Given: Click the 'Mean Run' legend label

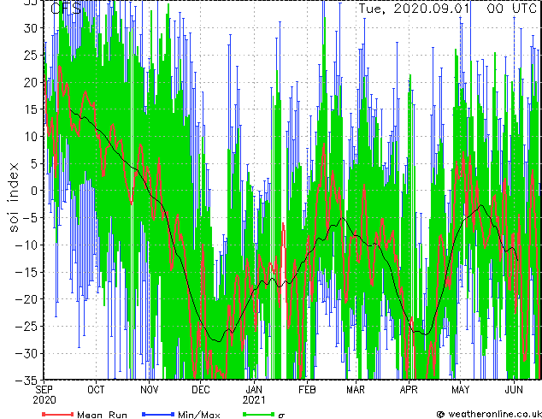Looking at the screenshot, I should click(x=103, y=415).
